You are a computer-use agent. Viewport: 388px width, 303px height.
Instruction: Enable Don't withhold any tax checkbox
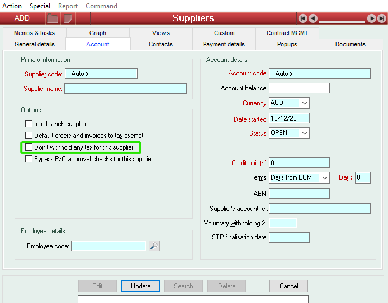click(x=29, y=147)
